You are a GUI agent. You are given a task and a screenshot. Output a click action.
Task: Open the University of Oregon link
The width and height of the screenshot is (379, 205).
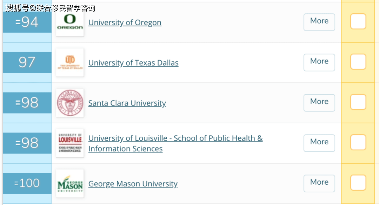click(x=125, y=22)
